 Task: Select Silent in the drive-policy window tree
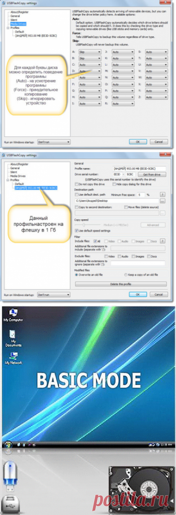(x=14, y=20)
